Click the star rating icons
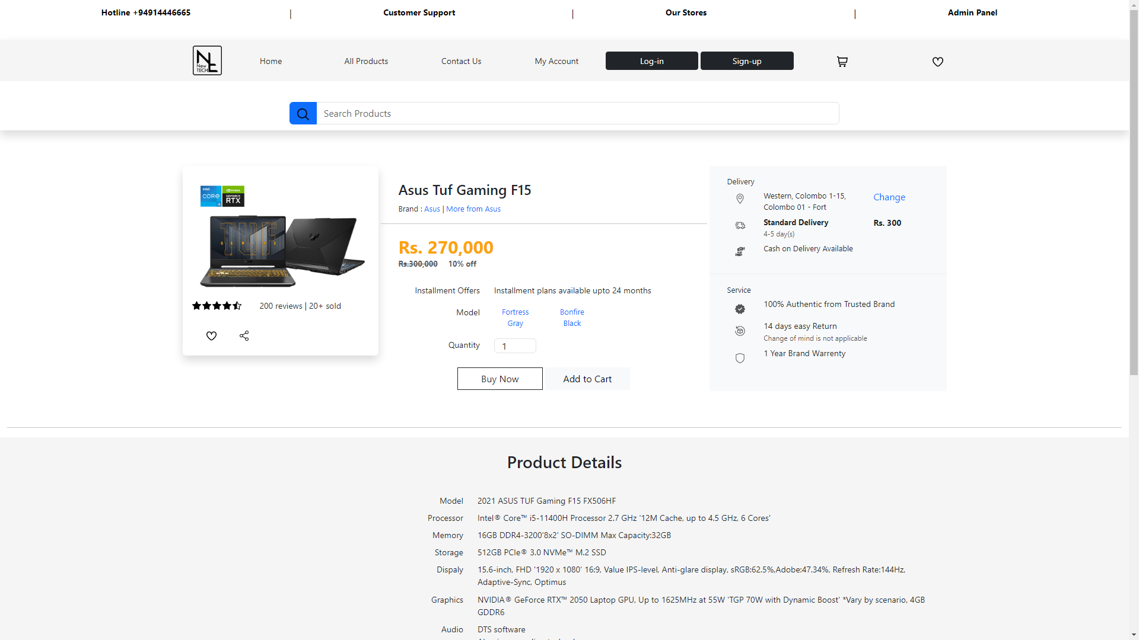The height and width of the screenshot is (640, 1139). pyautogui.click(x=217, y=306)
